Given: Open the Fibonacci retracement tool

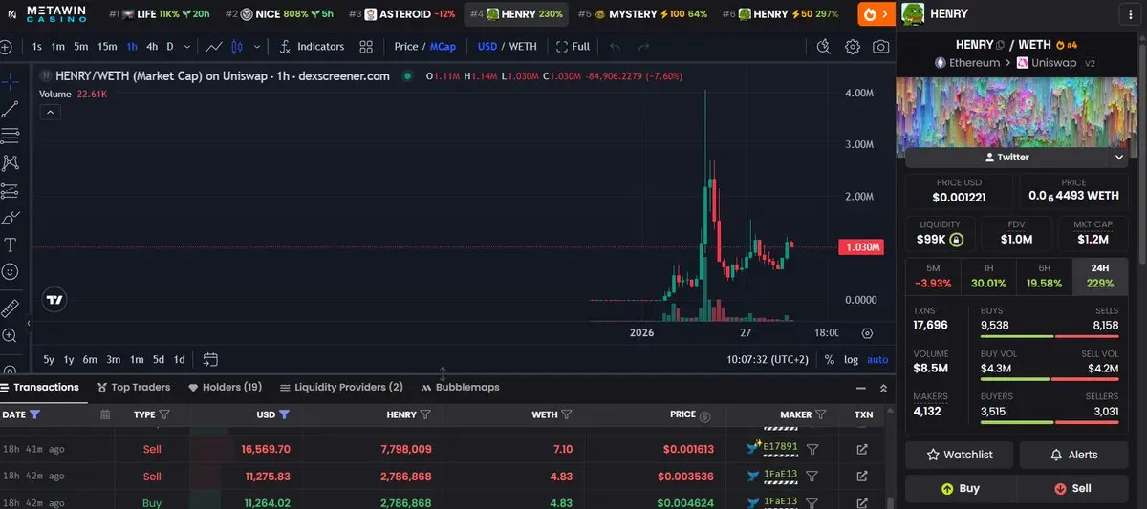Looking at the screenshot, I should click(10, 136).
